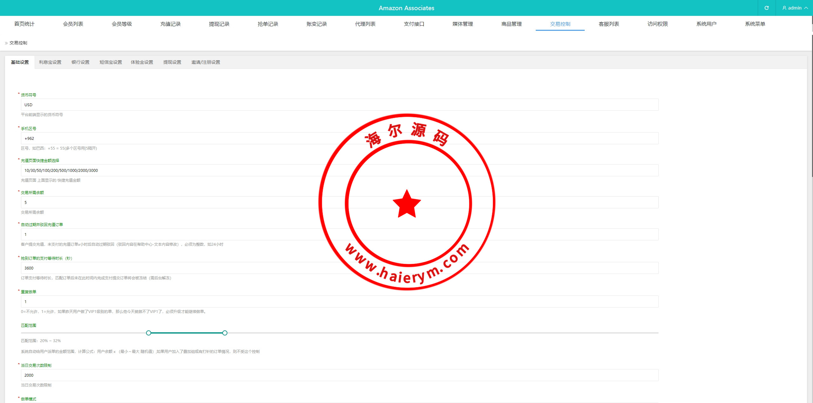Image resolution: width=813 pixels, height=403 pixels.
Task: Expand the admin user dropdown
Action: 795,8
